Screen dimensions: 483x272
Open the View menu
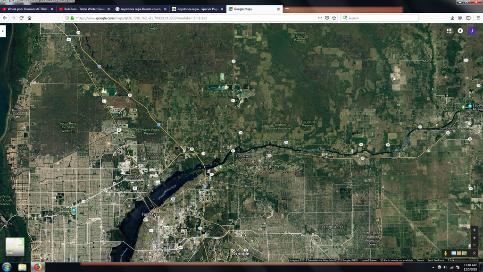[x=20, y=1]
